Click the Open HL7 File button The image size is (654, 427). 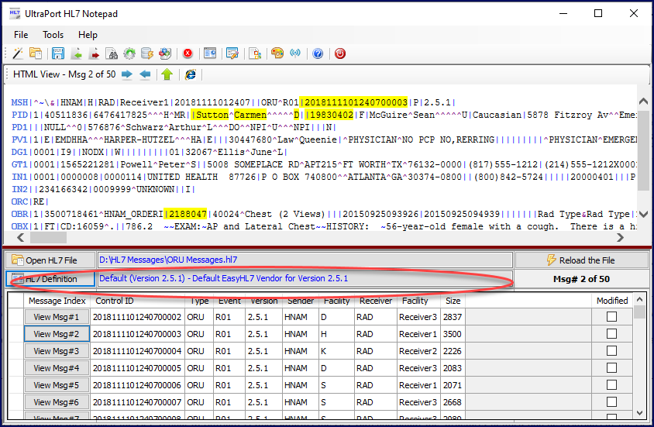50,260
